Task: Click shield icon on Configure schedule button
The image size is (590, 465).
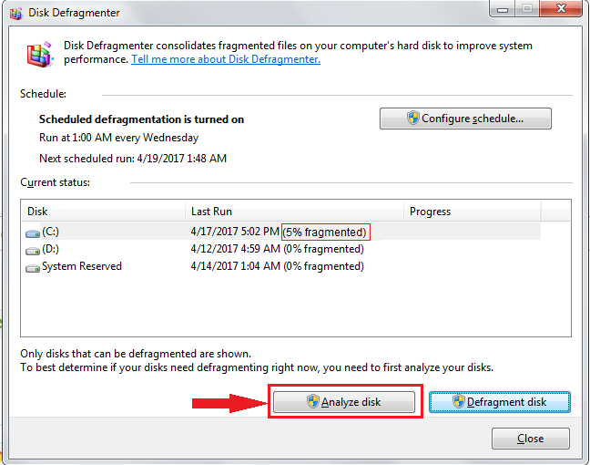Action: [412, 119]
